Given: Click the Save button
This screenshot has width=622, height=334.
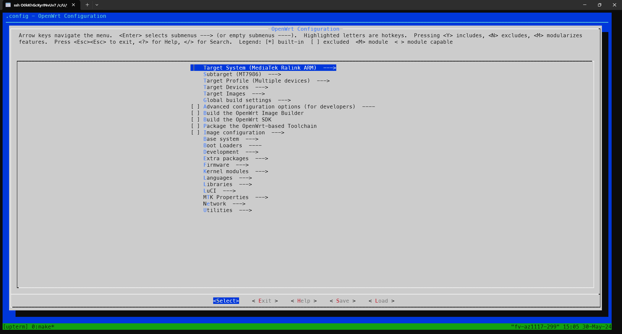Looking at the screenshot, I should click(x=343, y=301).
